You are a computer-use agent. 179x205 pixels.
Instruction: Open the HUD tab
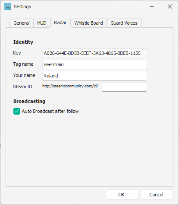pyautogui.click(x=42, y=23)
